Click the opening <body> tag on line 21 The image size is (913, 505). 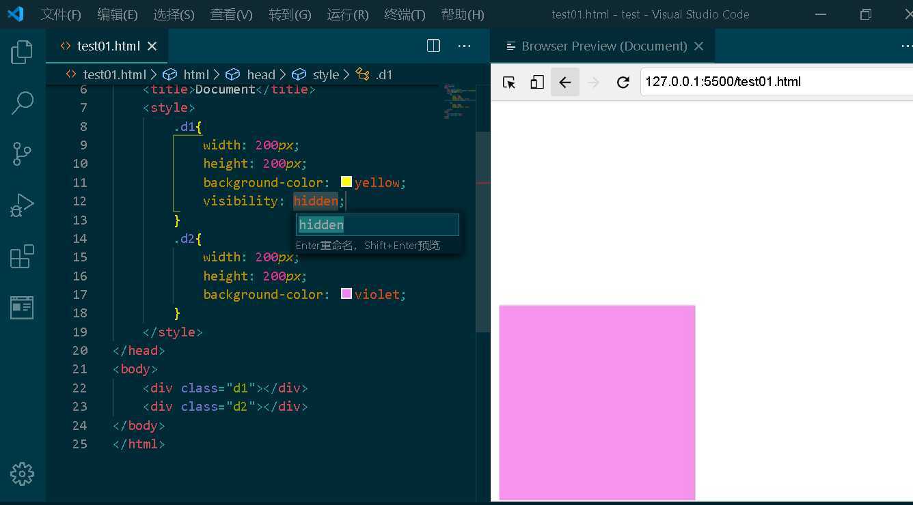click(135, 369)
